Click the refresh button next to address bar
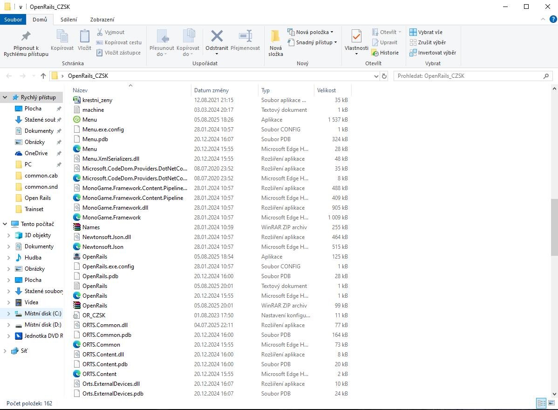The height and width of the screenshot is (410, 558). pos(384,76)
